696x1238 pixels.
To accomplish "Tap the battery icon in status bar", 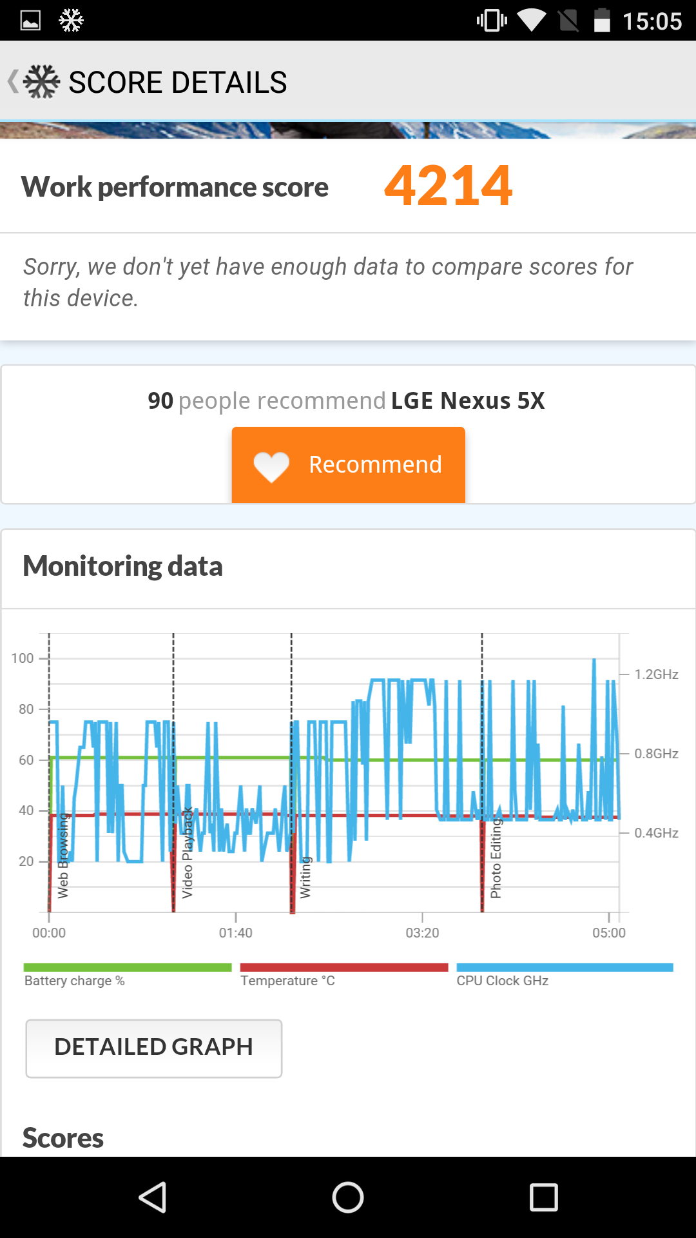I will pos(602,21).
